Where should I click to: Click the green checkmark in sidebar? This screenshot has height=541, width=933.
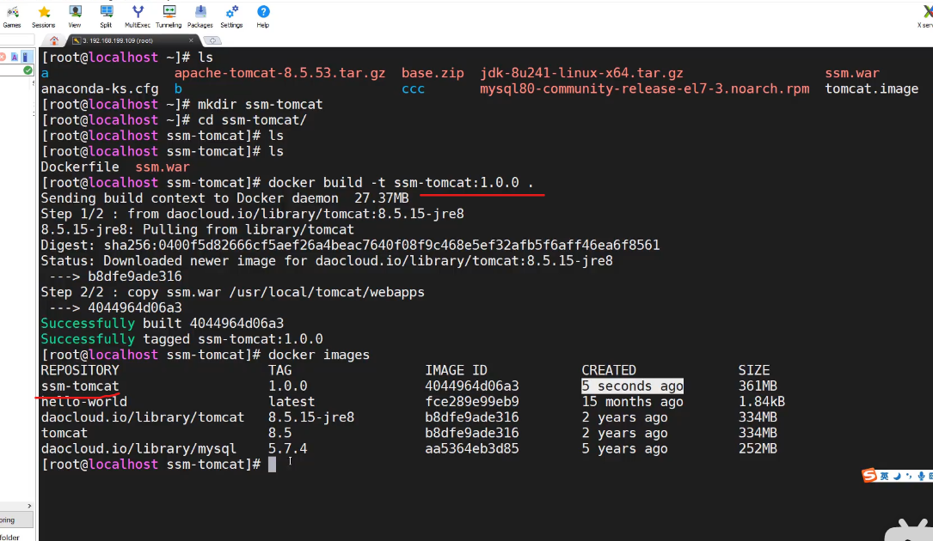(27, 71)
